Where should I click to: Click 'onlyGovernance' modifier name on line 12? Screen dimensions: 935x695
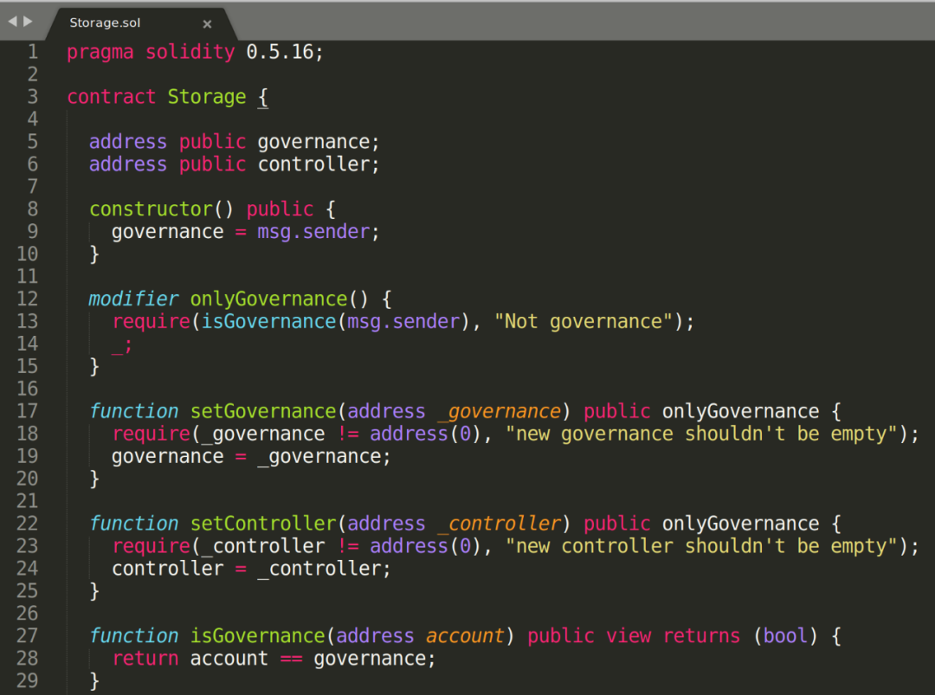(x=268, y=299)
